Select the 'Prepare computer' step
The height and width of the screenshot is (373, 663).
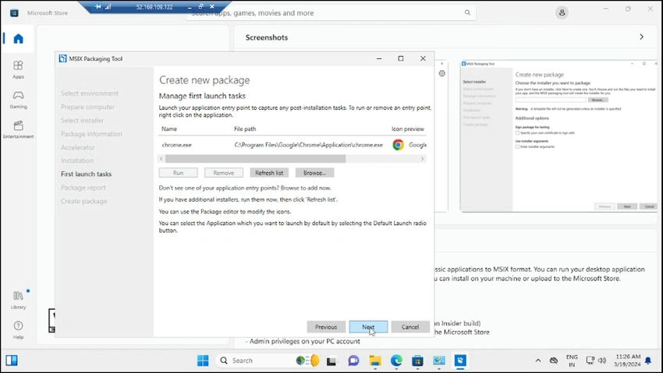pyautogui.click(x=87, y=107)
